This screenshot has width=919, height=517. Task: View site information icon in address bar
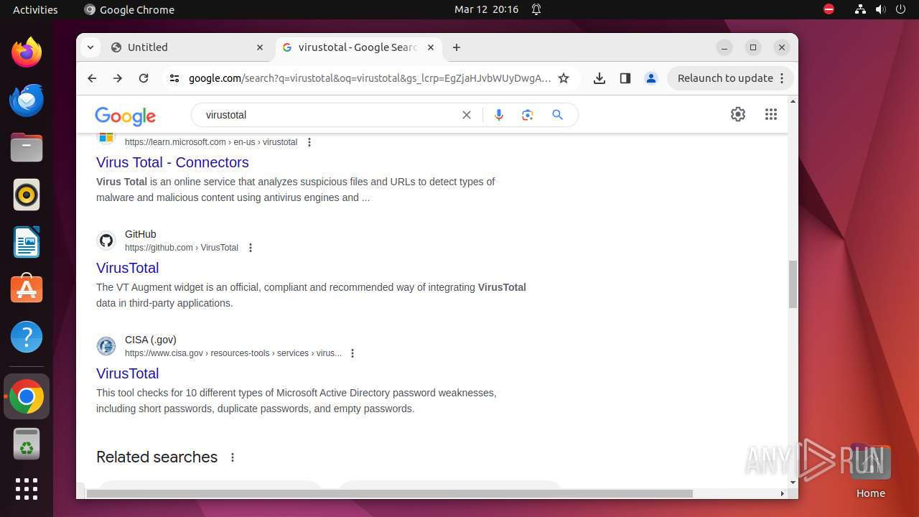pos(174,78)
